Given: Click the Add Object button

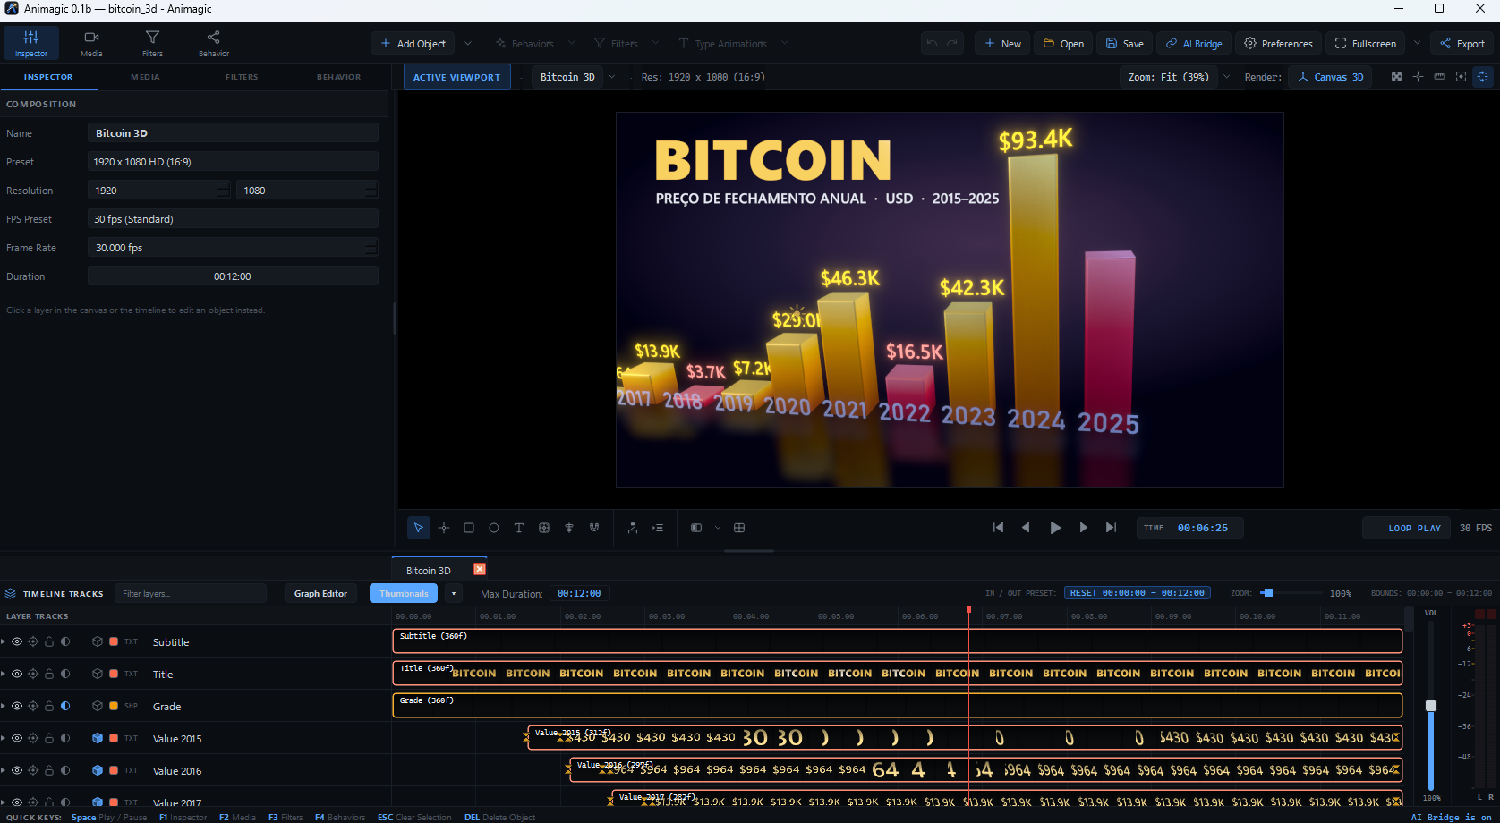Looking at the screenshot, I should [413, 43].
